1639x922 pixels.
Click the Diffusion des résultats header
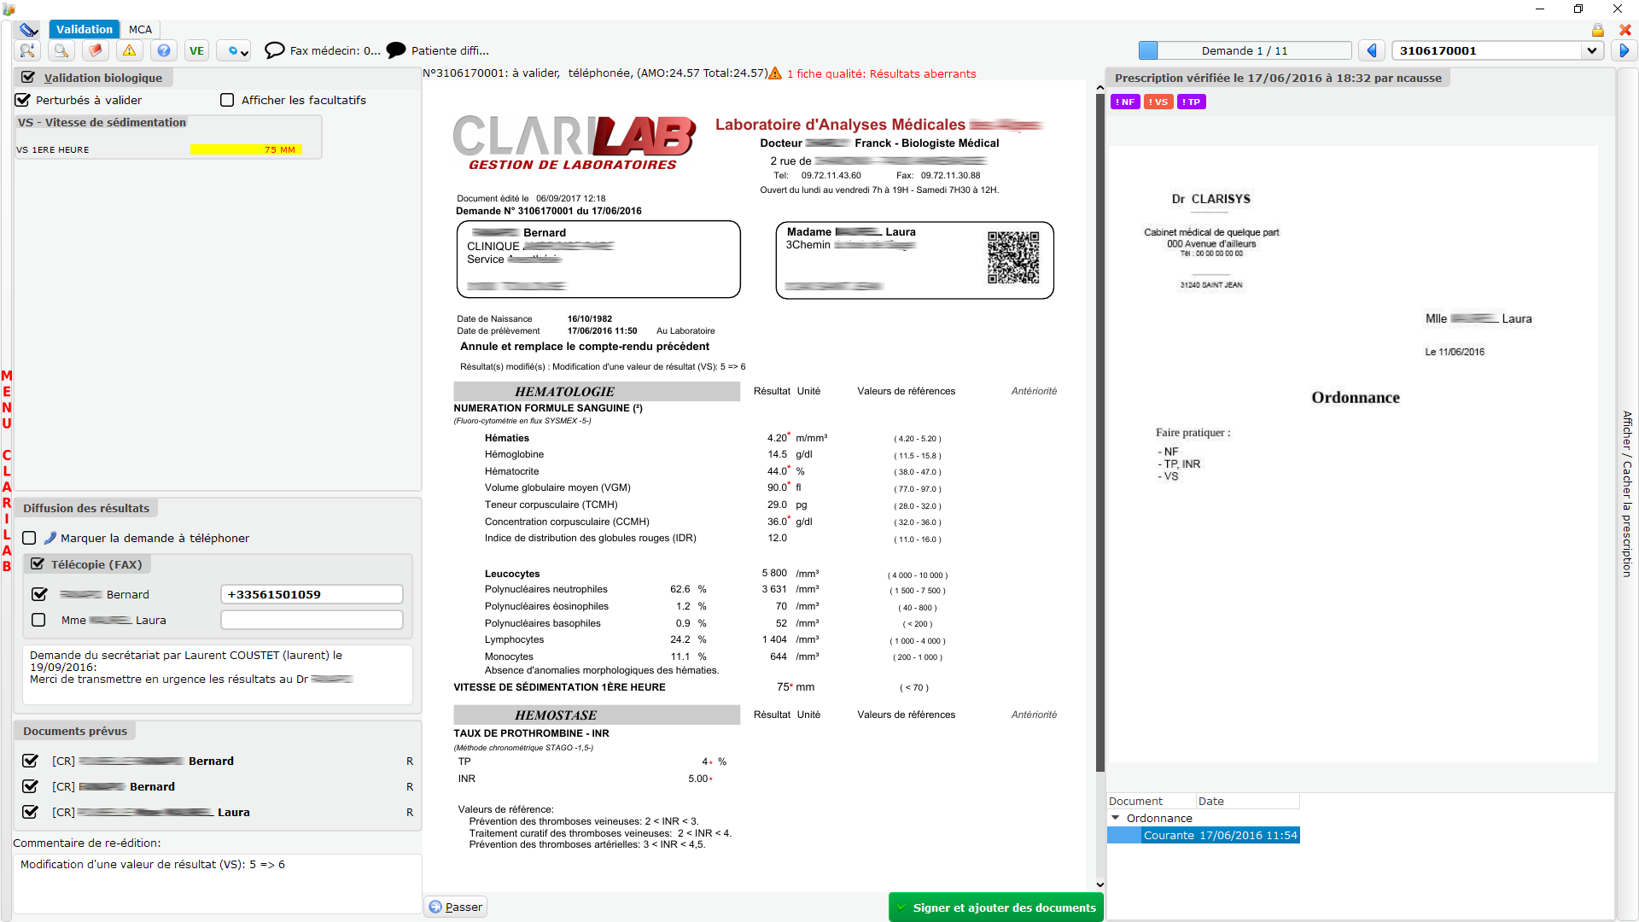pyautogui.click(x=86, y=508)
